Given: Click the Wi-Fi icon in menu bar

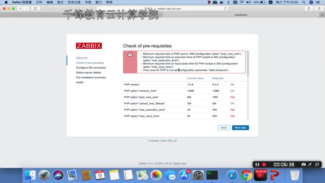Looking at the screenshot, I should coord(242,2).
